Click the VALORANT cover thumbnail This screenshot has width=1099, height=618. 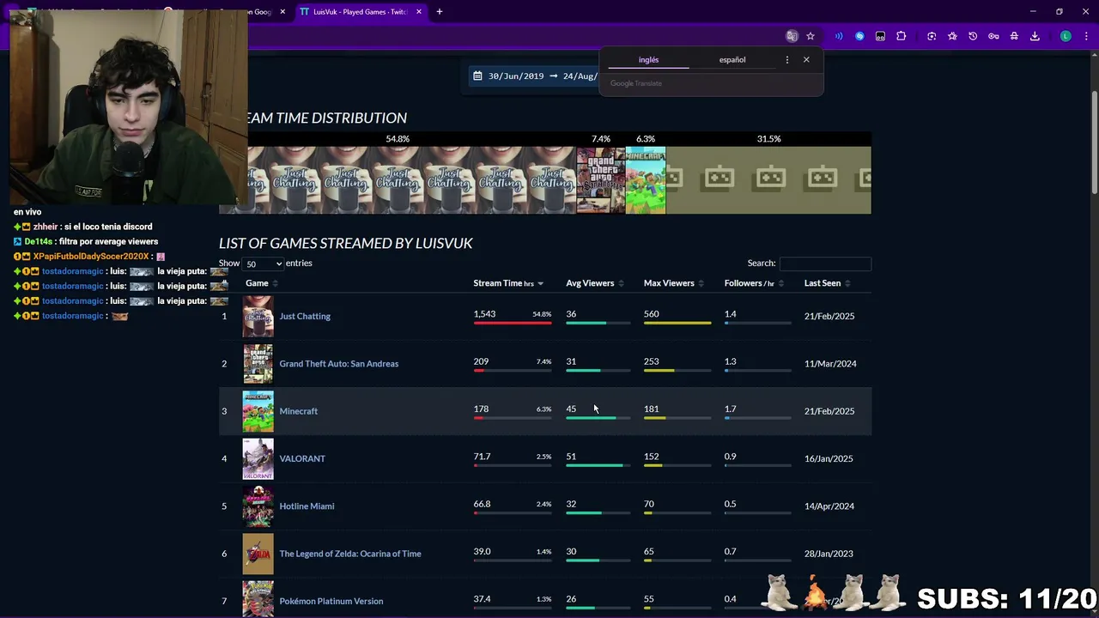pos(258,458)
